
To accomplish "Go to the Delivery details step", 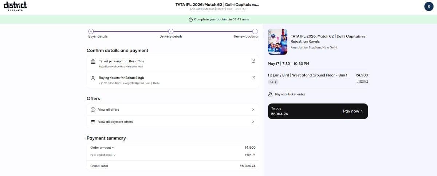I will tap(171, 36).
